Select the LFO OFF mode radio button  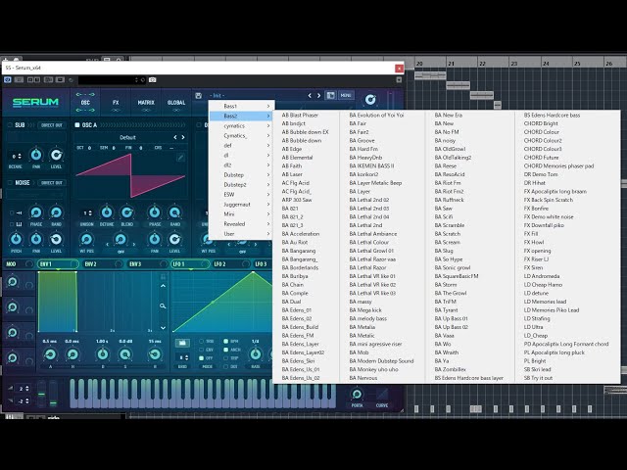click(x=201, y=358)
